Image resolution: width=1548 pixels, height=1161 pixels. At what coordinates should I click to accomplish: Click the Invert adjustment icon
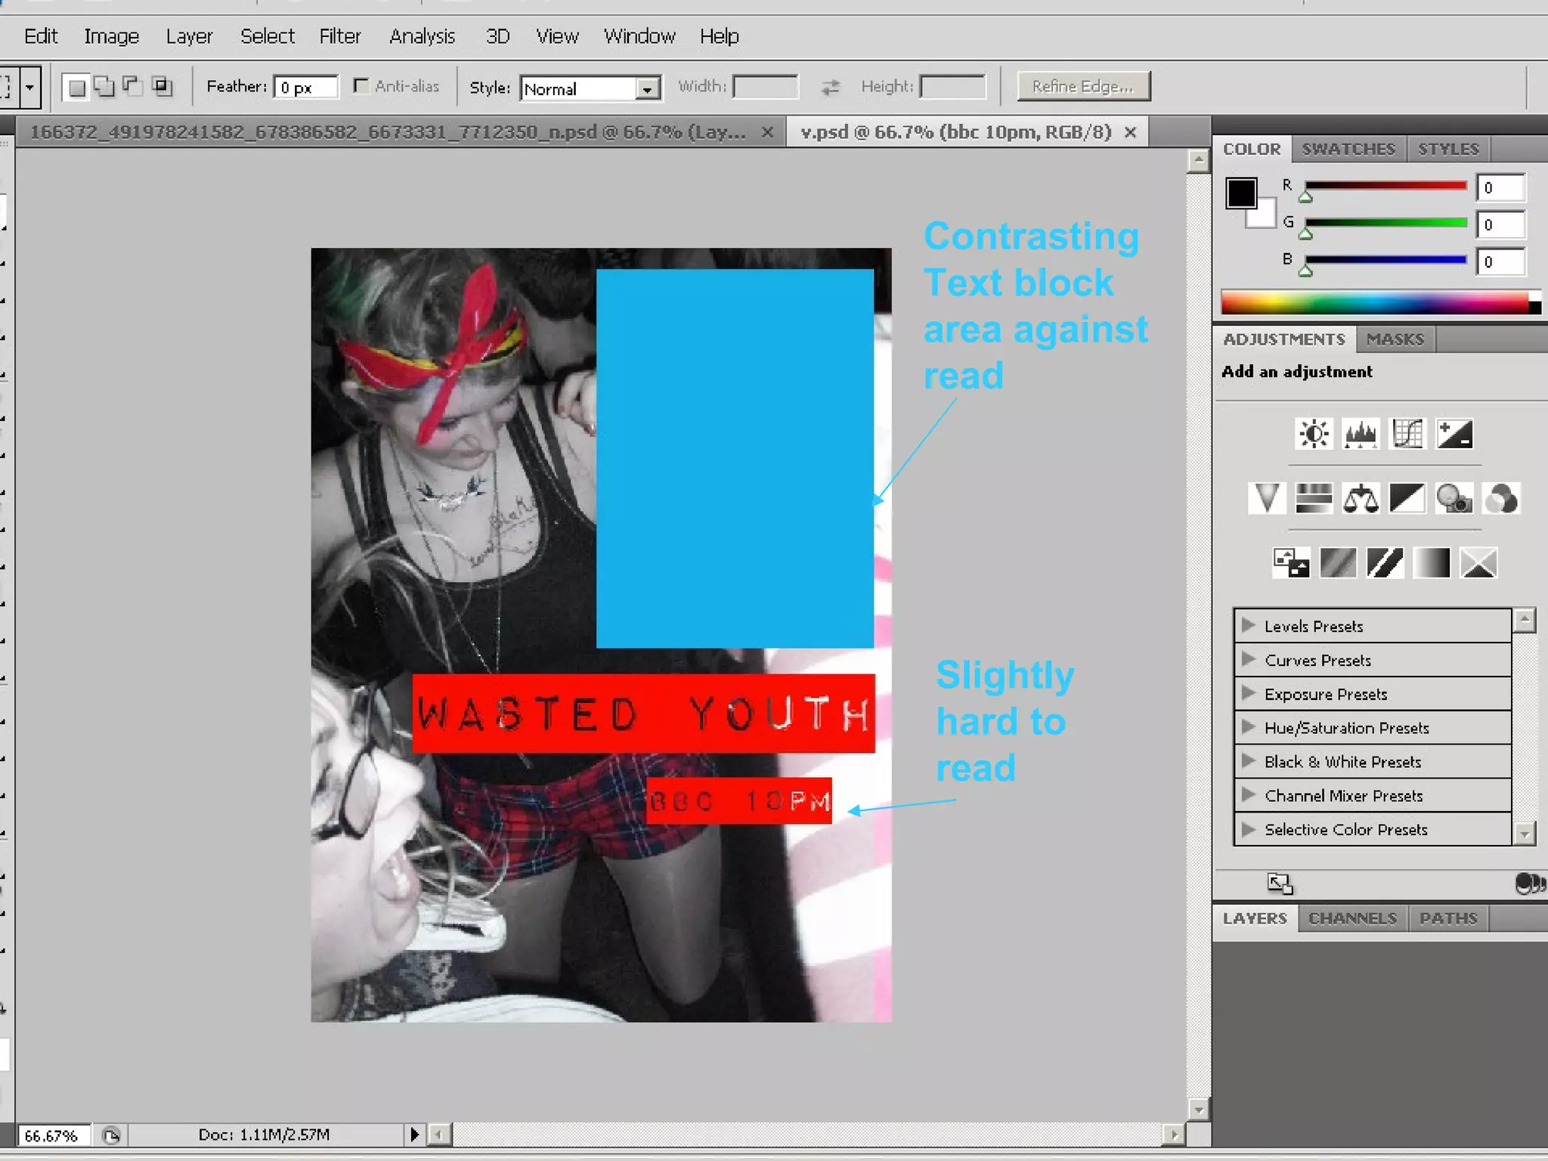1291,563
